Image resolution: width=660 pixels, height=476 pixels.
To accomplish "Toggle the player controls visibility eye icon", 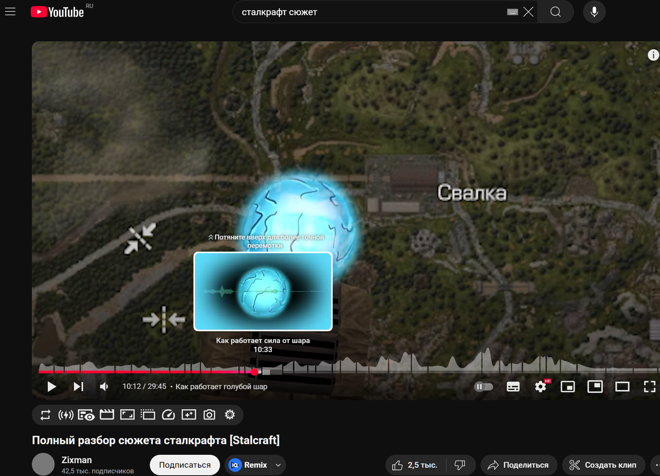I will [x=86, y=415].
